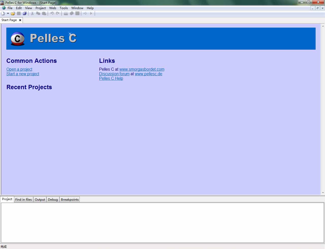Open the Discussion forum link

(x=114, y=74)
